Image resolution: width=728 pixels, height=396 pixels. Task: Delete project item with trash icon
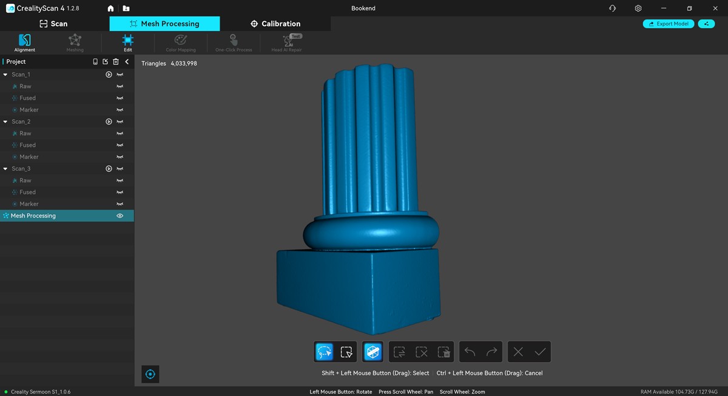tap(116, 62)
